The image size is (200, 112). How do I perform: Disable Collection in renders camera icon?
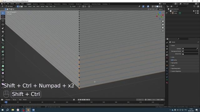point(198,11)
